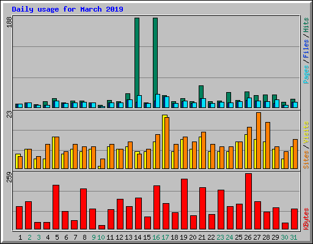
Task: Click the orange visits bar for day 28
Action: coord(268,145)
